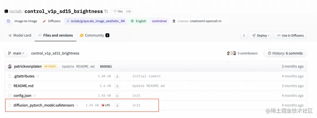Open the initial commit message link

tap(146, 76)
